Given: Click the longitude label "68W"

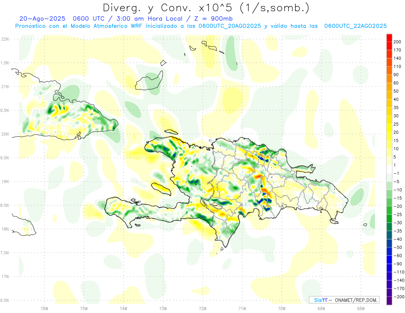Looking at the screenshot, I should click(x=361, y=308).
